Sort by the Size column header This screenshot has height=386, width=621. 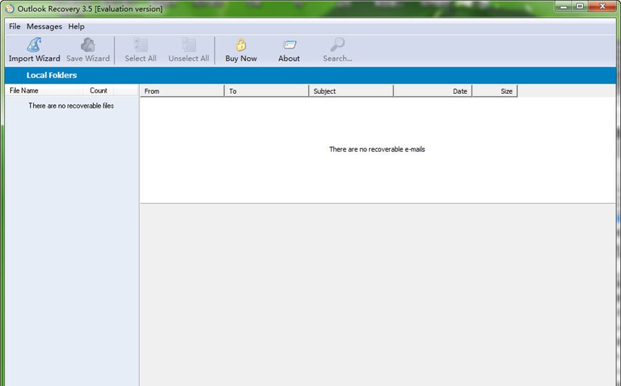[x=495, y=91]
